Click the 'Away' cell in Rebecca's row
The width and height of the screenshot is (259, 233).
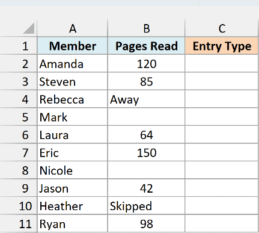coord(146,99)
